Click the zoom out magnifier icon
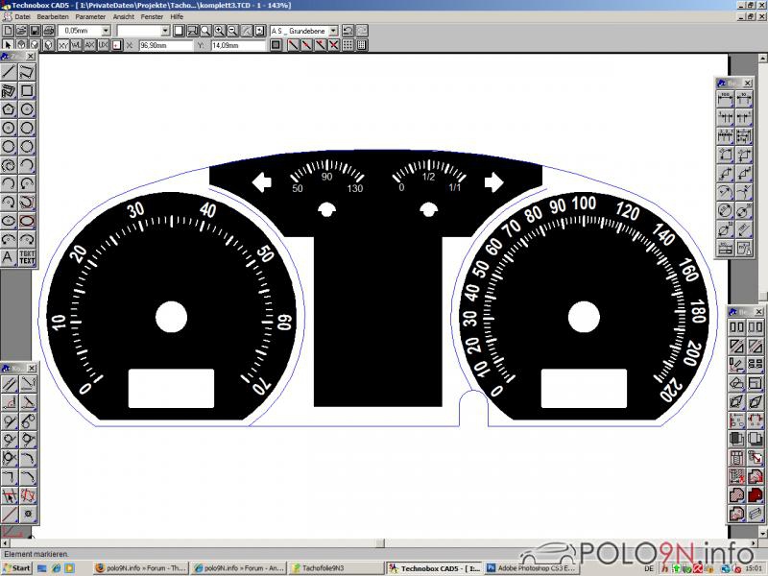 coord(233,31)
